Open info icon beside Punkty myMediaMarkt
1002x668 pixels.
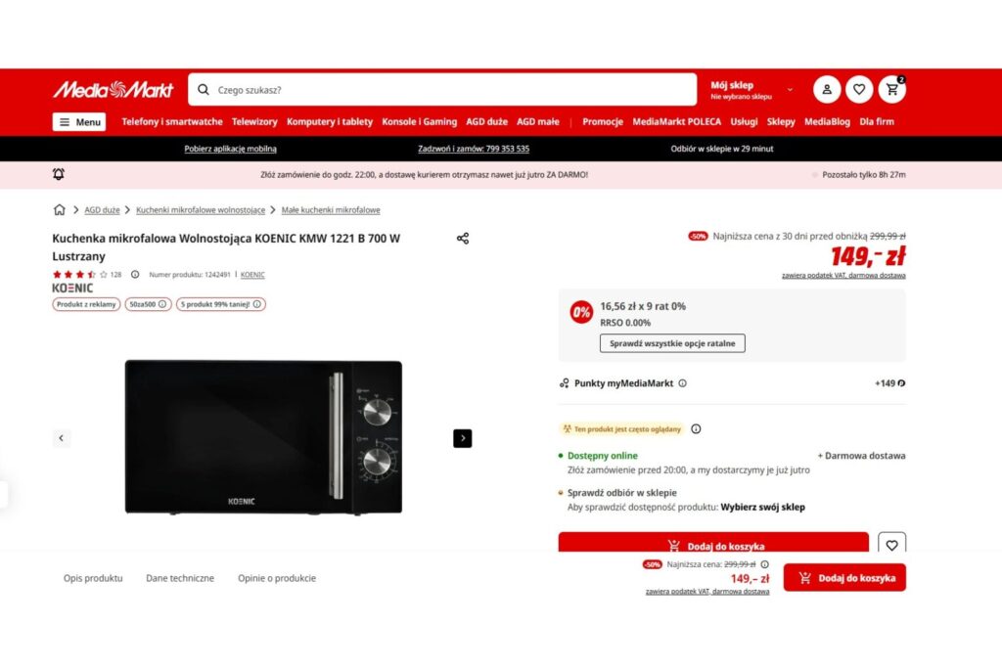point(682,383)
